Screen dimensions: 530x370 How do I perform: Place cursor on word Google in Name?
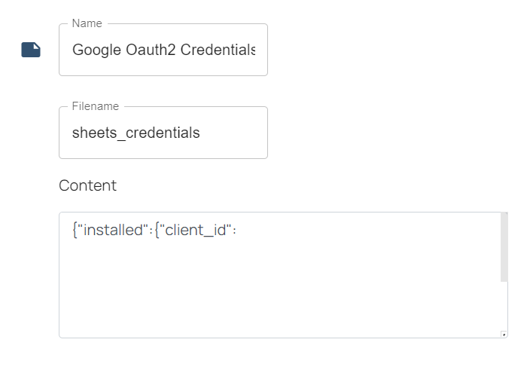tap(96, 50)
